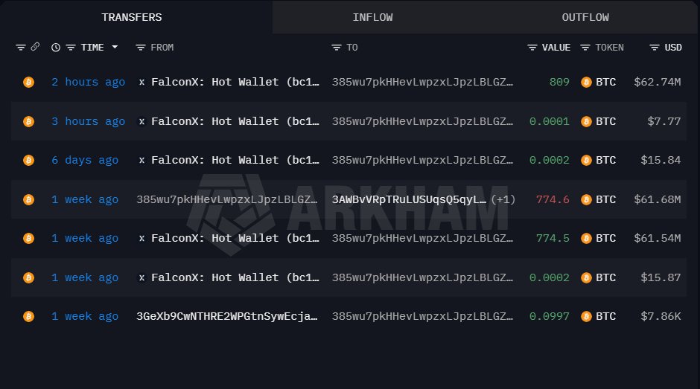700x389 pixels.
Task: Click Bitcoin chain icon in the 0.0997 row
Action: [x=28, y=316]
